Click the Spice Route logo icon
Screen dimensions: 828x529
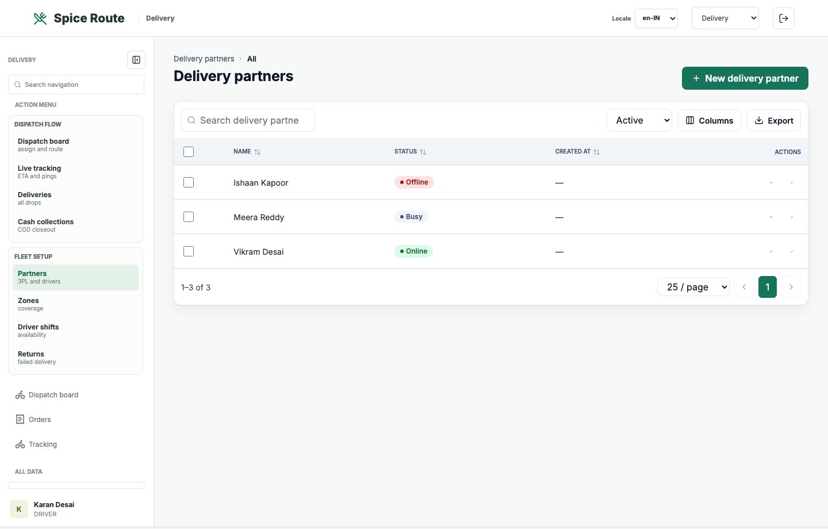[x=40, y=18]
